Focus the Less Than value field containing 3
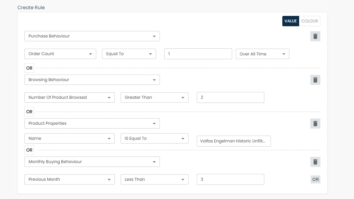Viewport: 354px width, 199px height. coord(230,180)
